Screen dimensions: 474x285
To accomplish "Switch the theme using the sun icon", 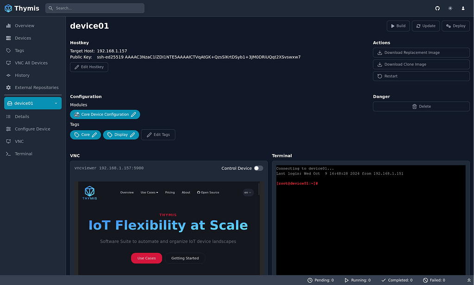I will click(x=450, y=8).
